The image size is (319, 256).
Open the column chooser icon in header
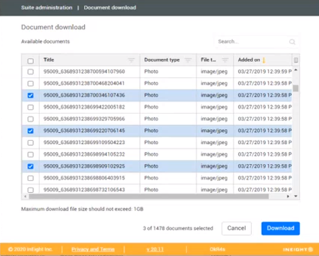tap(296, 60)
